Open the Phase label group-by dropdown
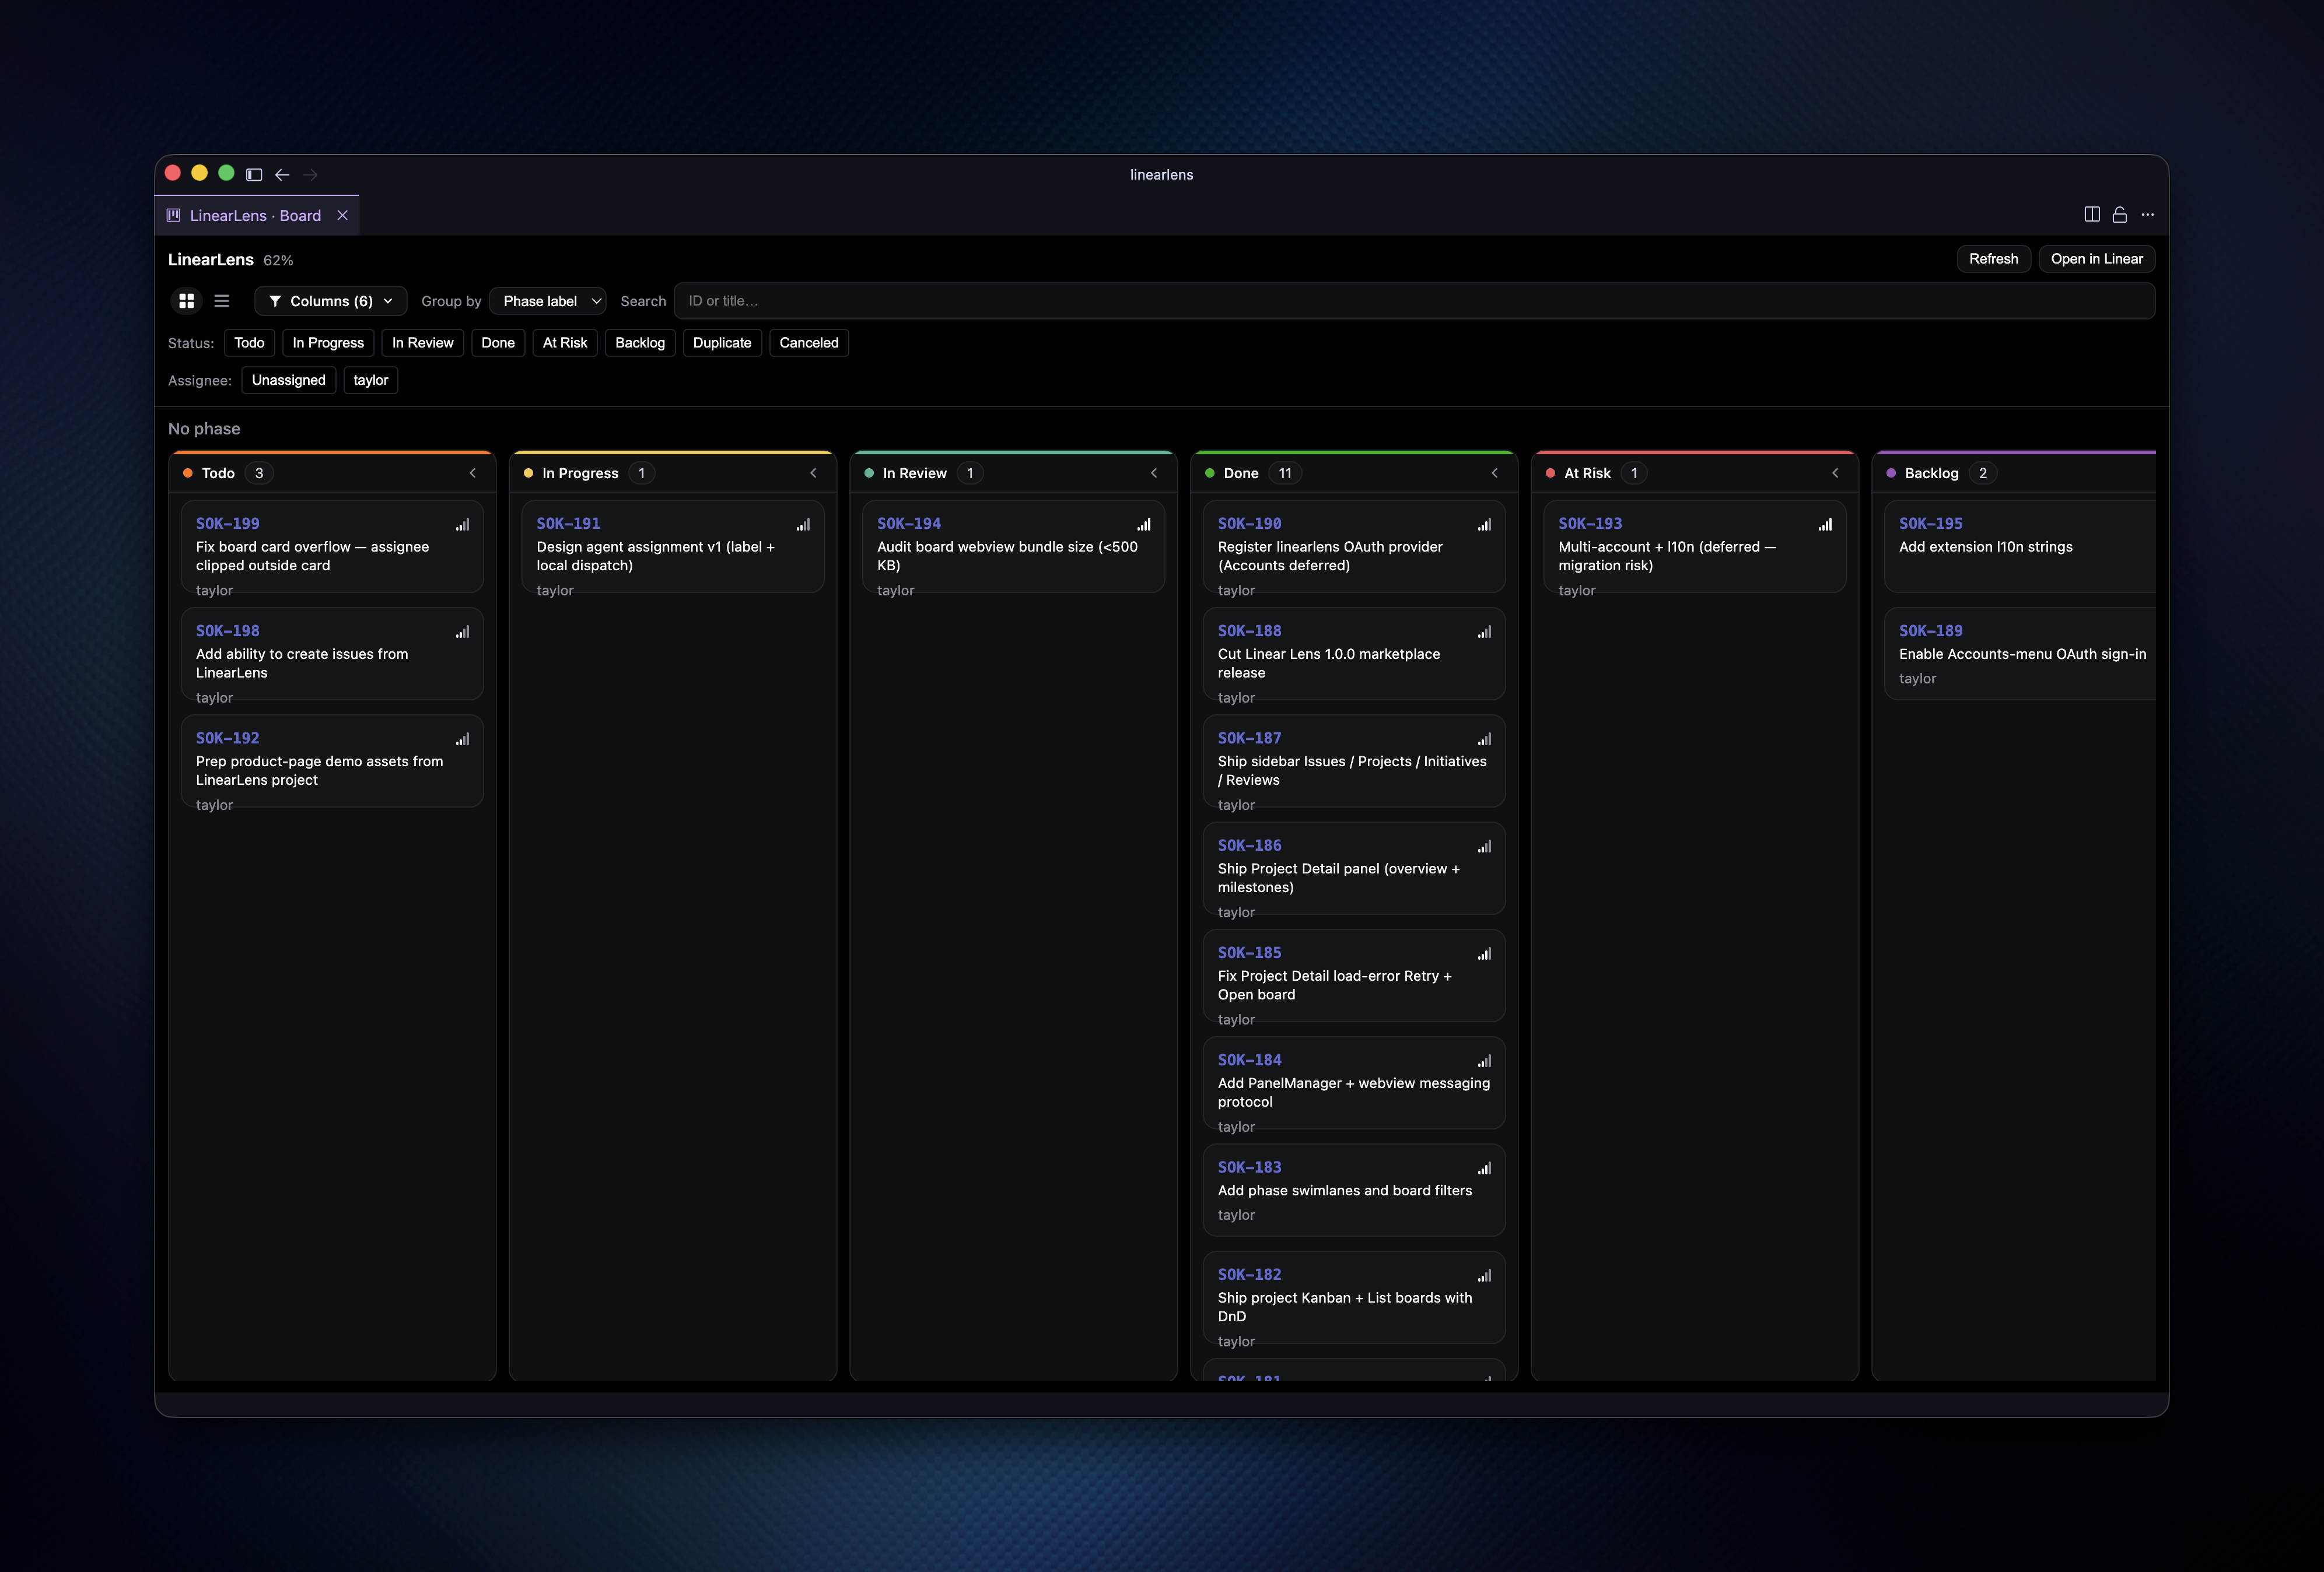Screen dimensions: 2324x1572 pos(548,301)
